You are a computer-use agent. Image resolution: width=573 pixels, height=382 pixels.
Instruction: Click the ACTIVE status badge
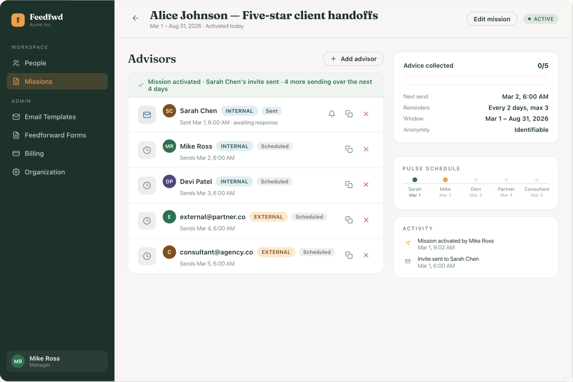pos(541,19)
